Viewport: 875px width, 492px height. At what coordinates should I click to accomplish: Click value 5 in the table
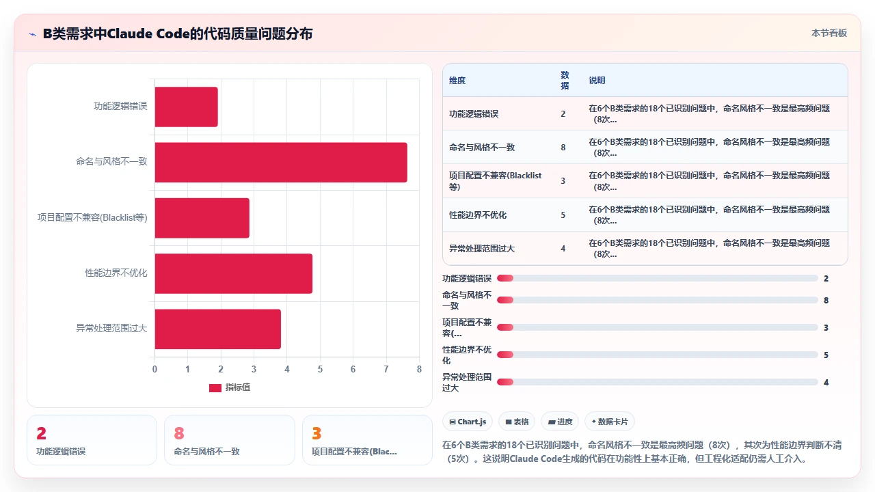pyautogui.click(x=563, y=215)
